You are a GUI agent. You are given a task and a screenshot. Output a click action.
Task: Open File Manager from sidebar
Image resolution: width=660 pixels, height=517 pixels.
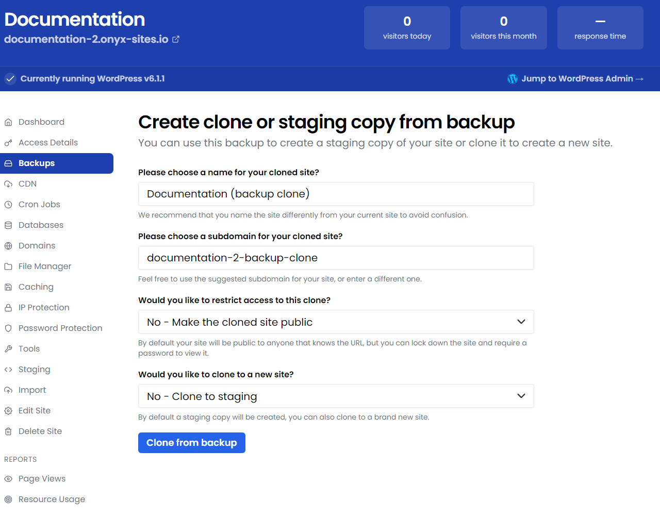click(x=57, y=266)
